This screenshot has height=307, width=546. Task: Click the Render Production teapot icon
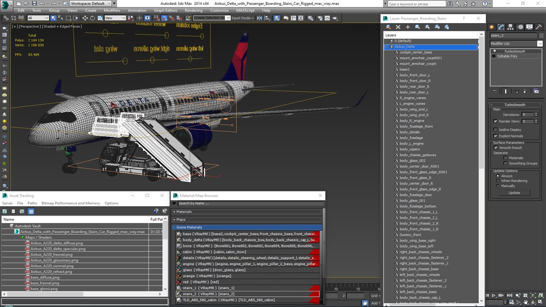pos(335,18)
